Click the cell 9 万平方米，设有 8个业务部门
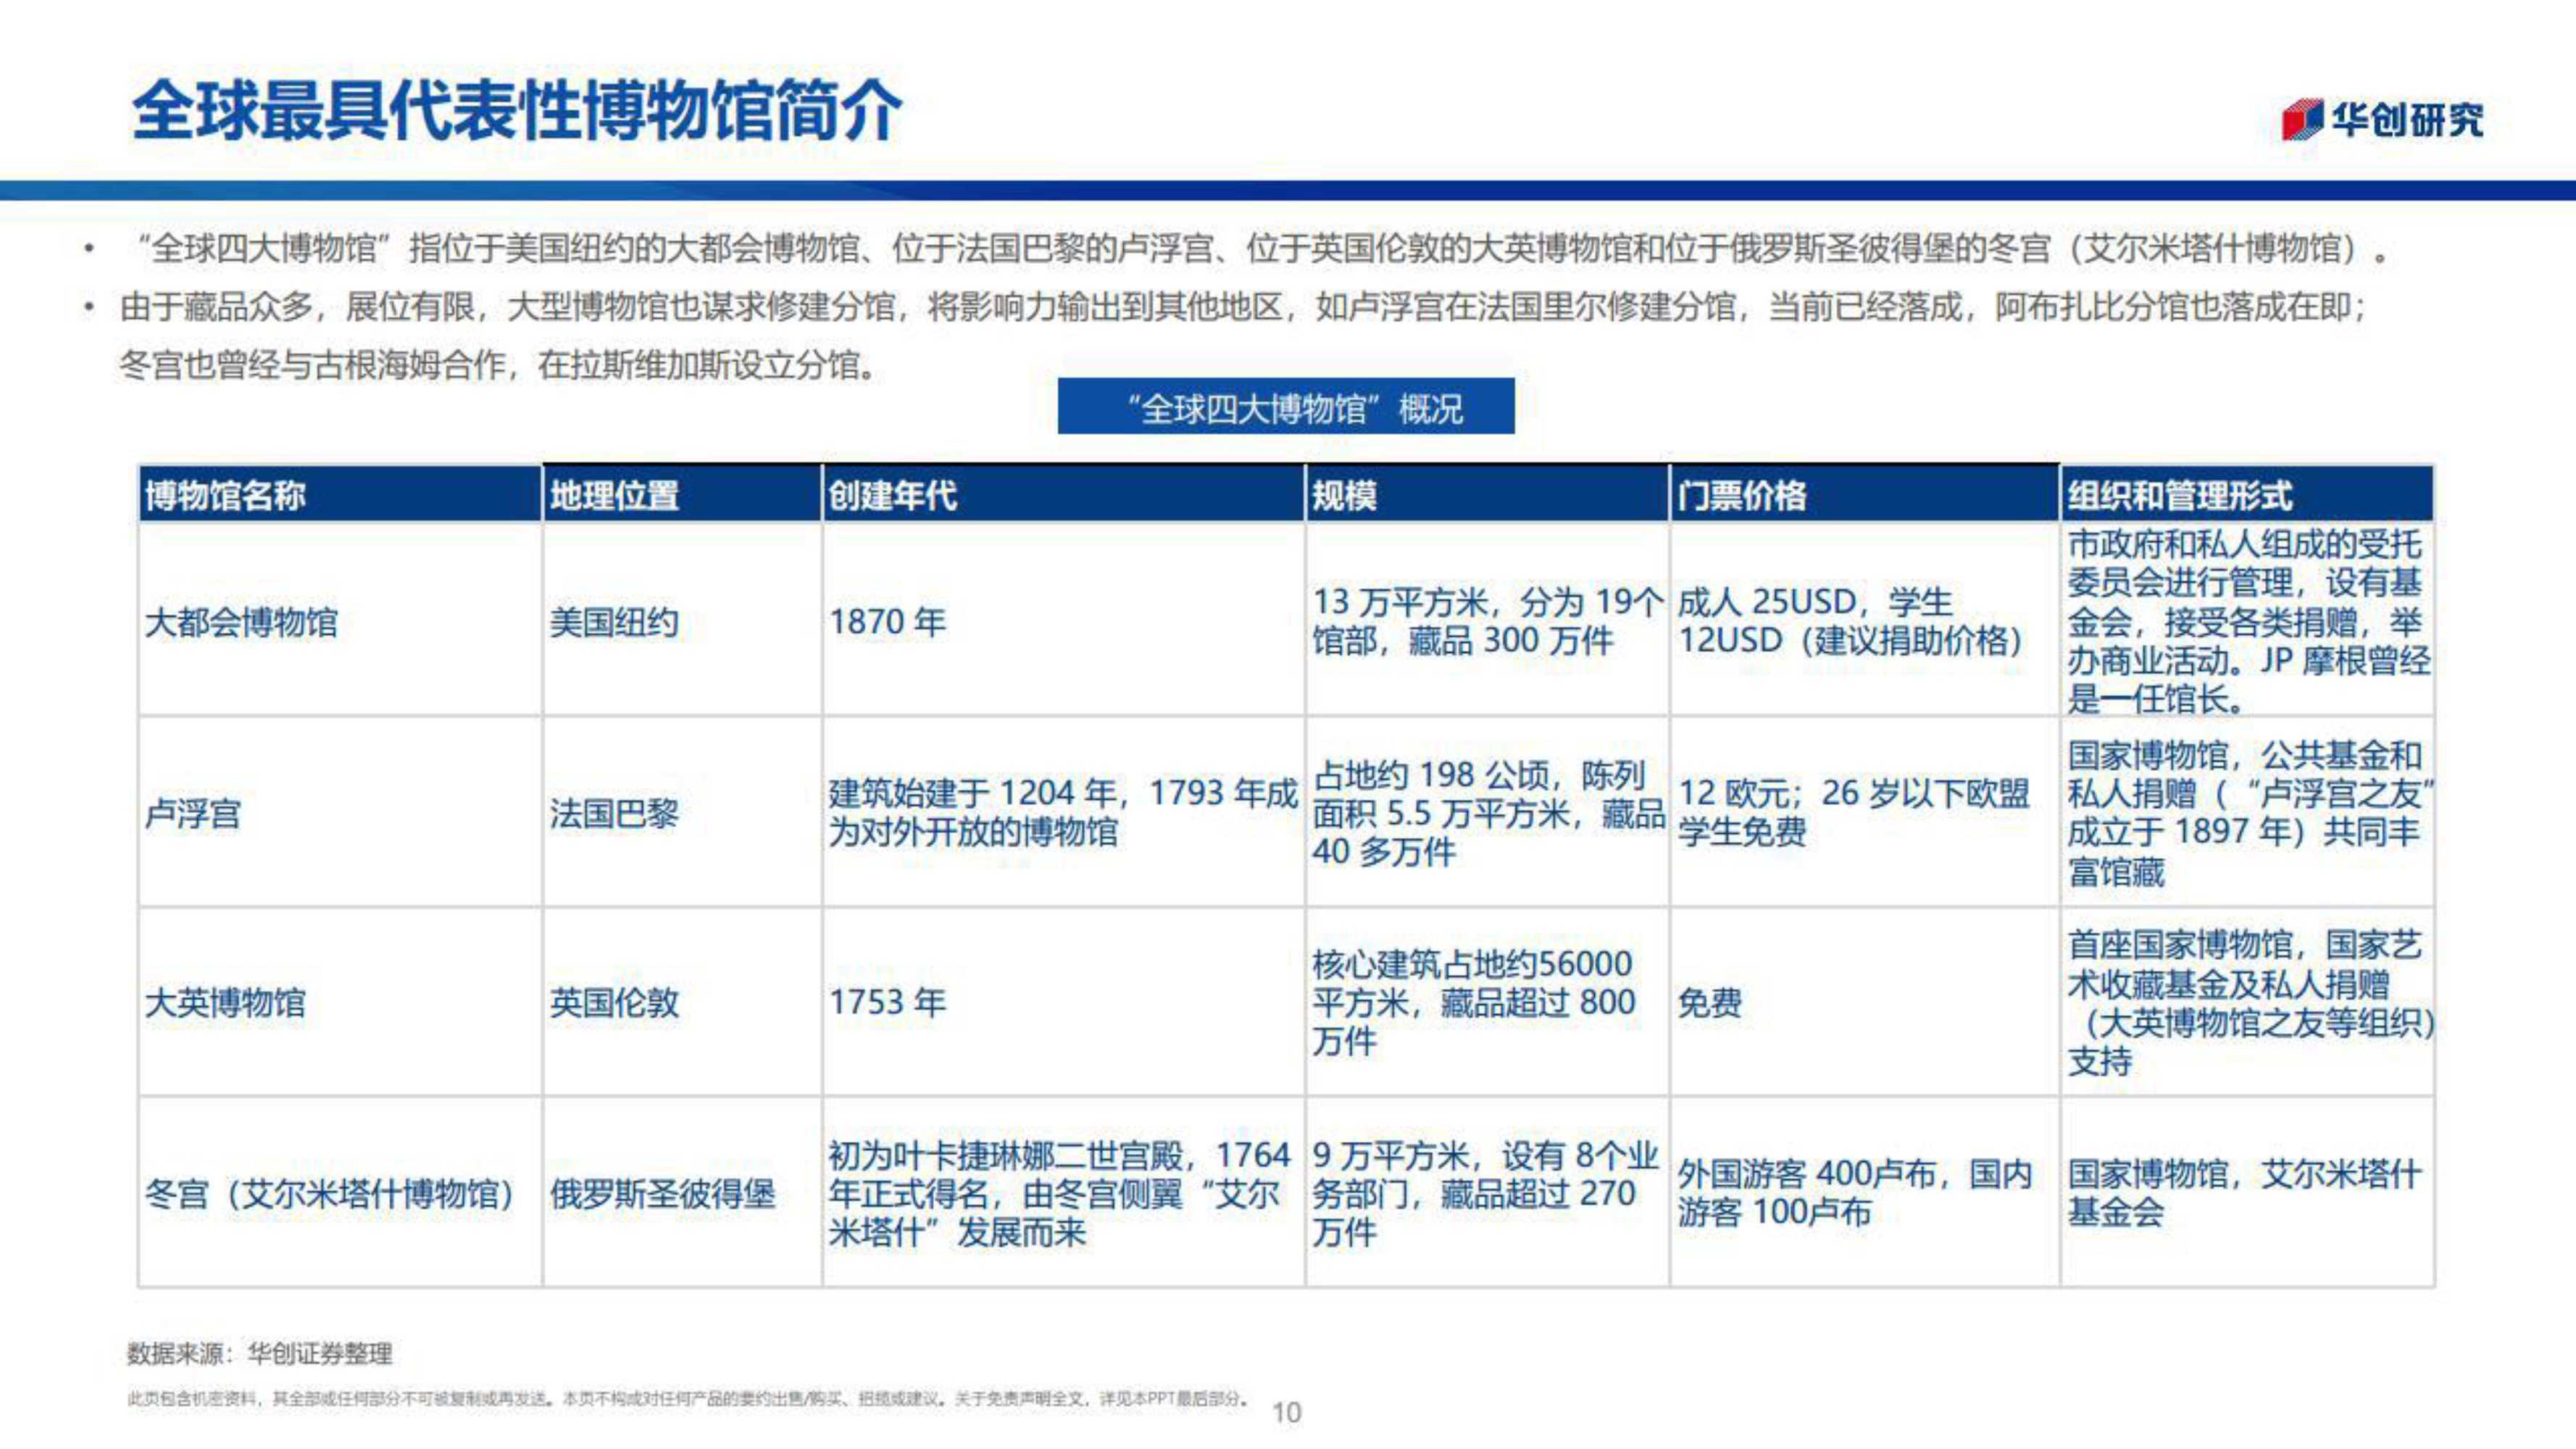The image size is (2576, 1449). click(1488, 1192)
